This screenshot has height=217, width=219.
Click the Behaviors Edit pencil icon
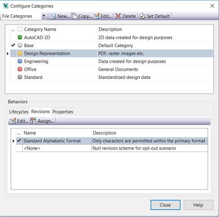click(x=13, y=121)
